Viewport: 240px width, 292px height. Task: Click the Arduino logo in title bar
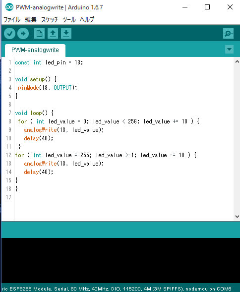pyautogui.click(x=9, y=7)
